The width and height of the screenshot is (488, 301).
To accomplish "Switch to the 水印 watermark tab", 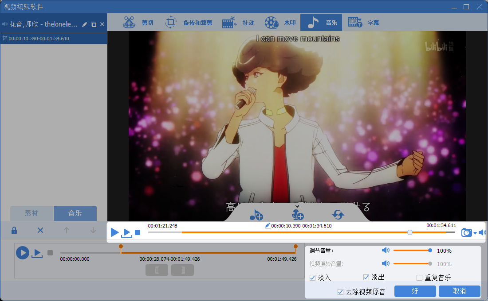I will click(280, 23).
